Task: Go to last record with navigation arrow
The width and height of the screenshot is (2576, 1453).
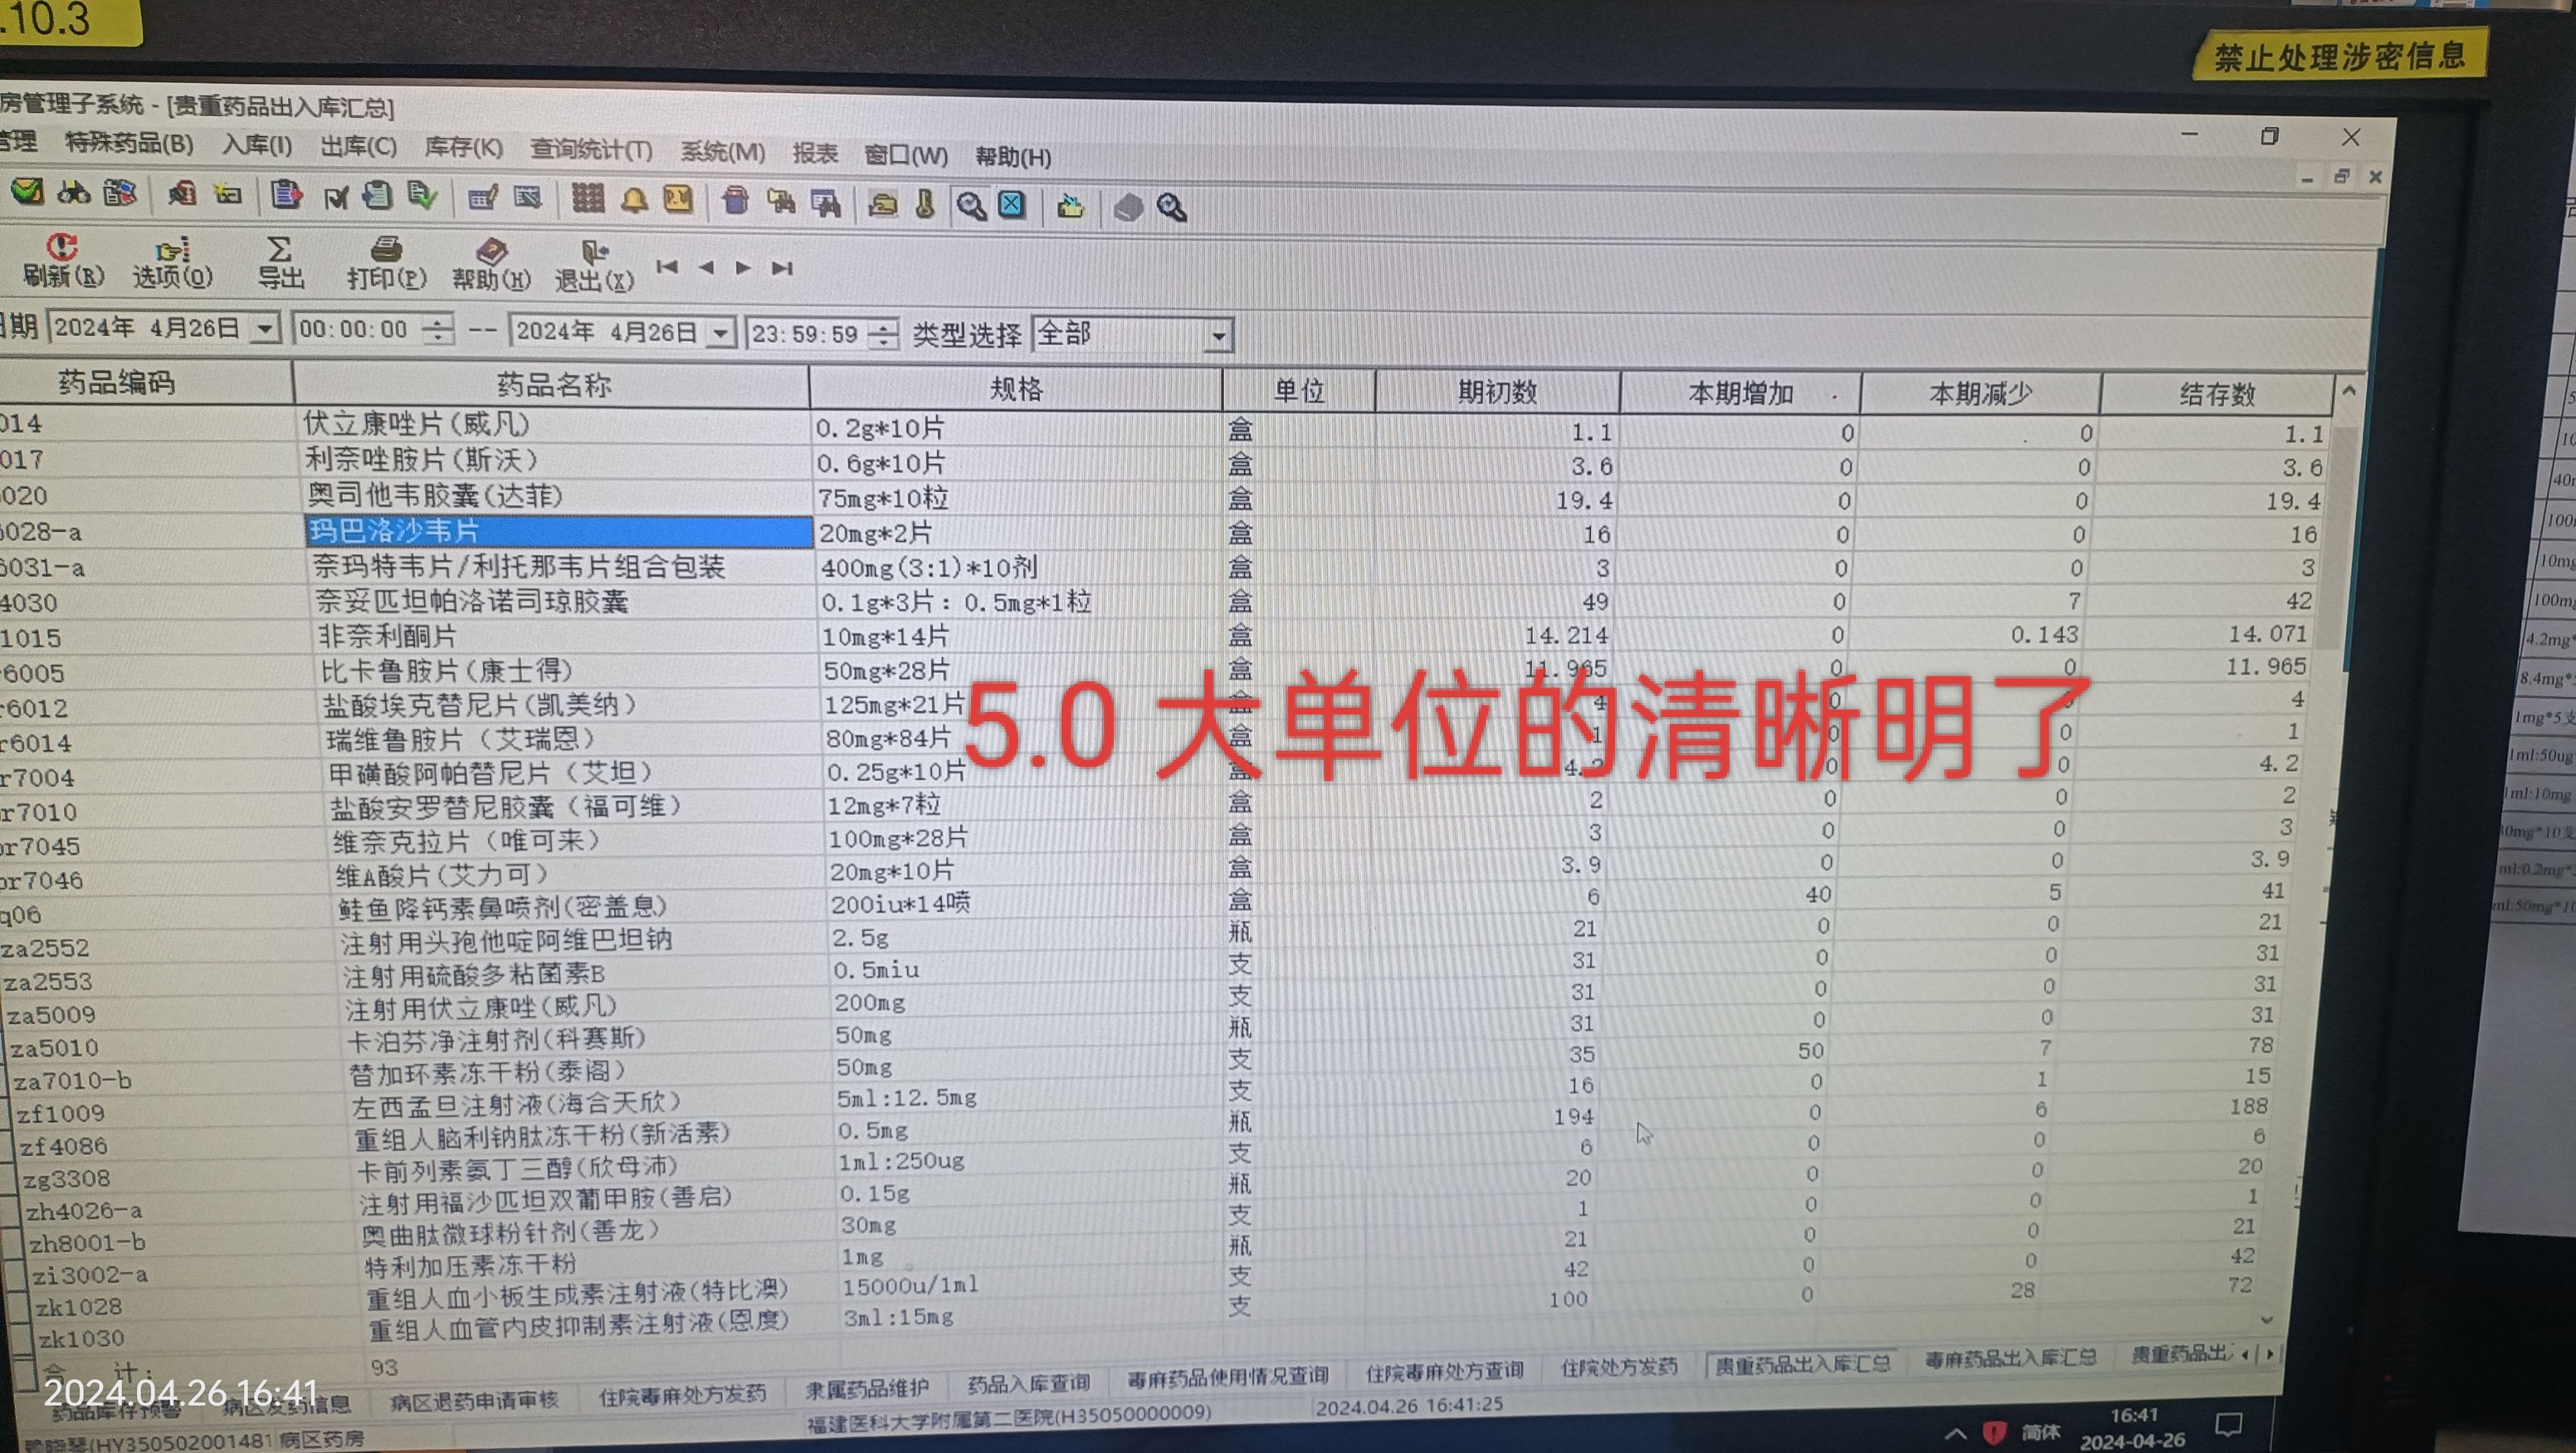Action: coord(782,268)
